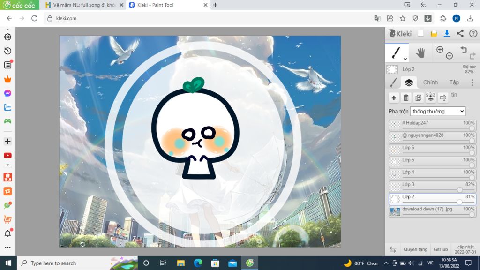Zoom out with the minus magnifier
Viewport: 480px width, 270px height.
pyautogui.click(x=450, y=56)
